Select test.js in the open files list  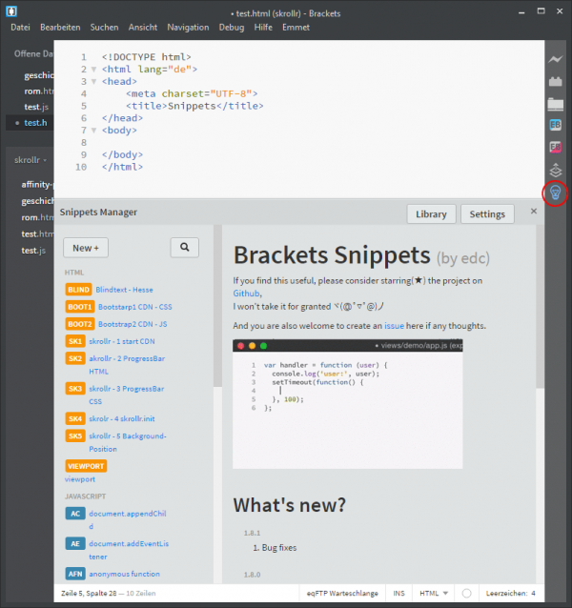coord(36,107)
